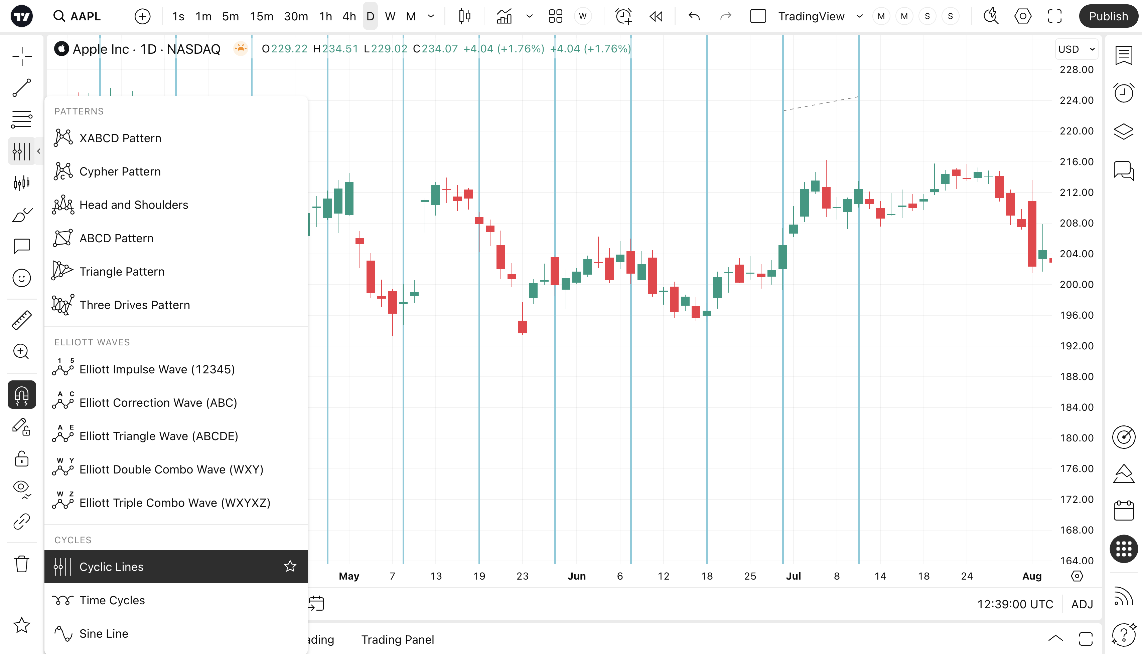Screen dimensions: 1142x654
Task: Click the AAPL symbol search field
Action: click(86, 17)
